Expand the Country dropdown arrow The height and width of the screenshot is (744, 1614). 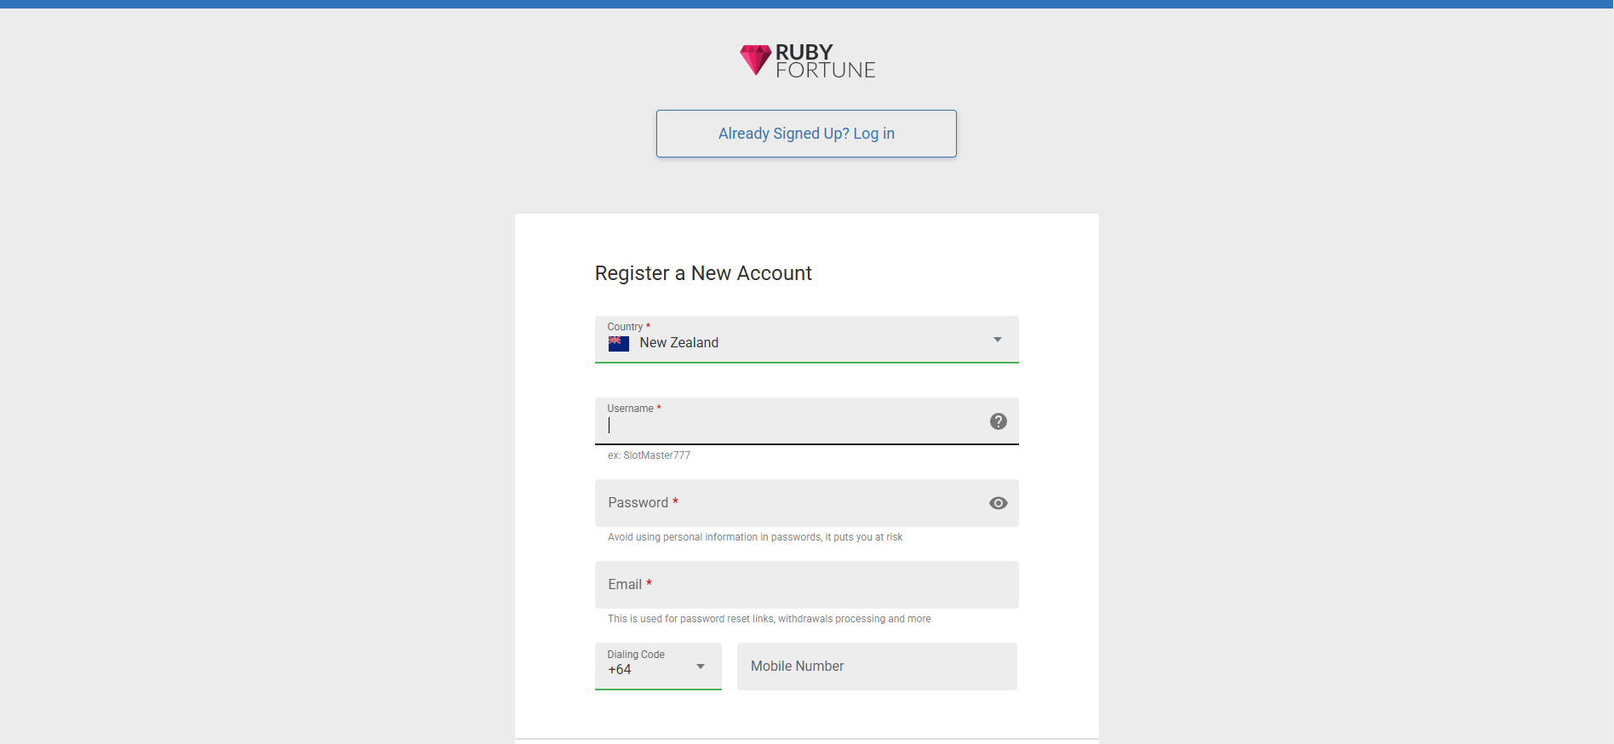pyautogui.click(x=997, y=340)
